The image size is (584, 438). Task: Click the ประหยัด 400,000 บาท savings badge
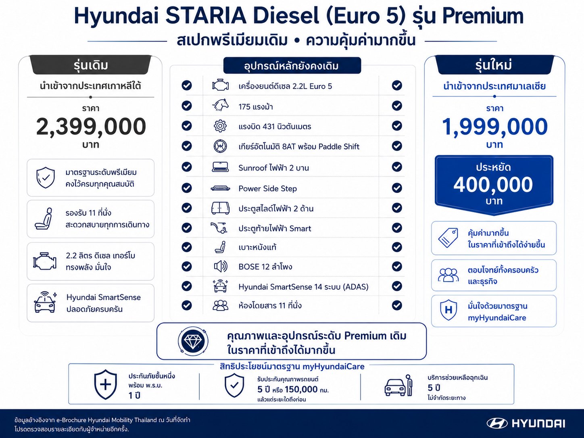[494, 185]
